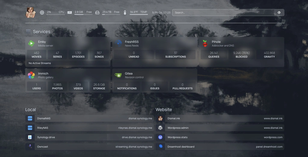Click the Dismal.ink avatar icon
The height and width of the screenshot is (157, 308).
click(160, 118)
